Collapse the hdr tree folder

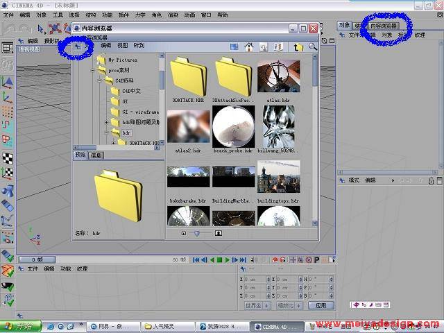(x=106, y=133)
